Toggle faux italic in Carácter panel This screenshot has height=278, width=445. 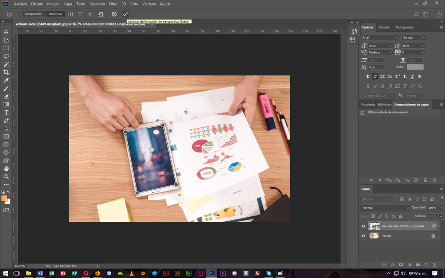[x=375, y=76]
